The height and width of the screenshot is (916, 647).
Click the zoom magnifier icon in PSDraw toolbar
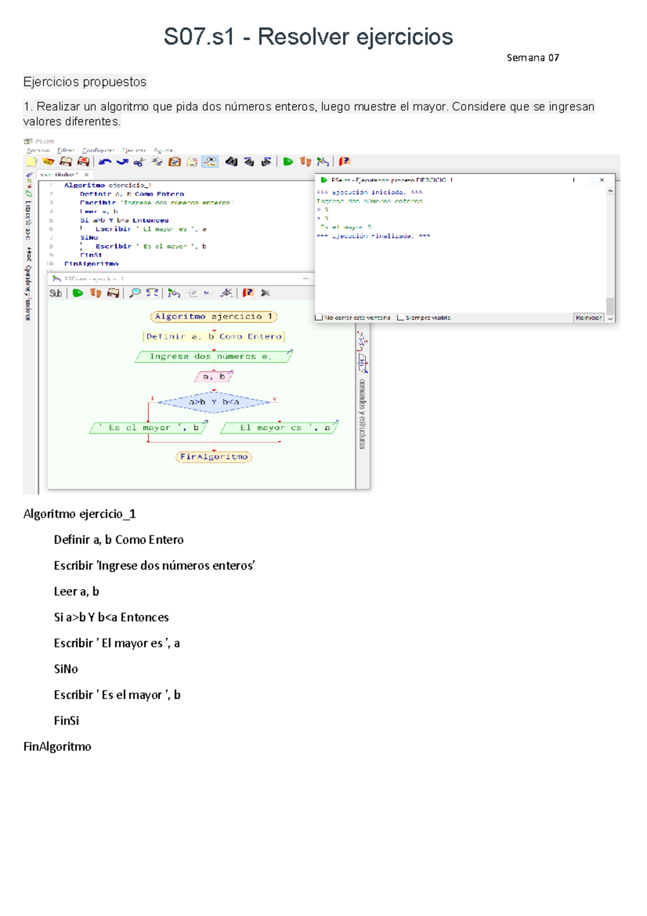click(135, 293)
